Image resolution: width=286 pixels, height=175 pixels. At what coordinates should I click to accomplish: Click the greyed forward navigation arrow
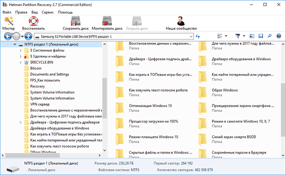16,36
